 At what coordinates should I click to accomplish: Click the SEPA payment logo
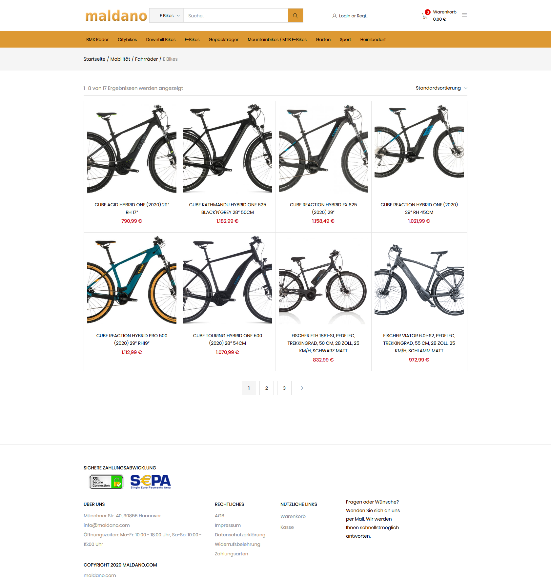click(x=151, y=482)
